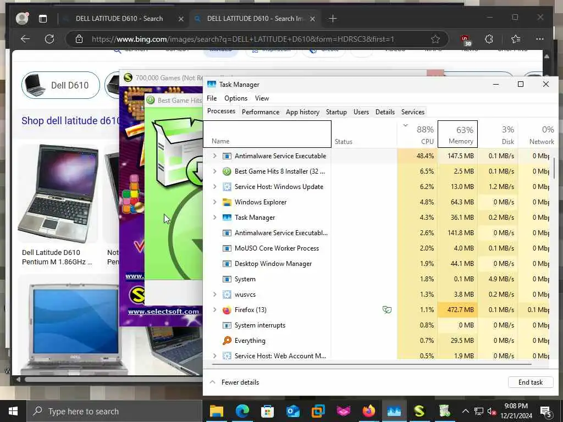Refresh the Bing page
The image size is (563, 422).
(49, 39)
